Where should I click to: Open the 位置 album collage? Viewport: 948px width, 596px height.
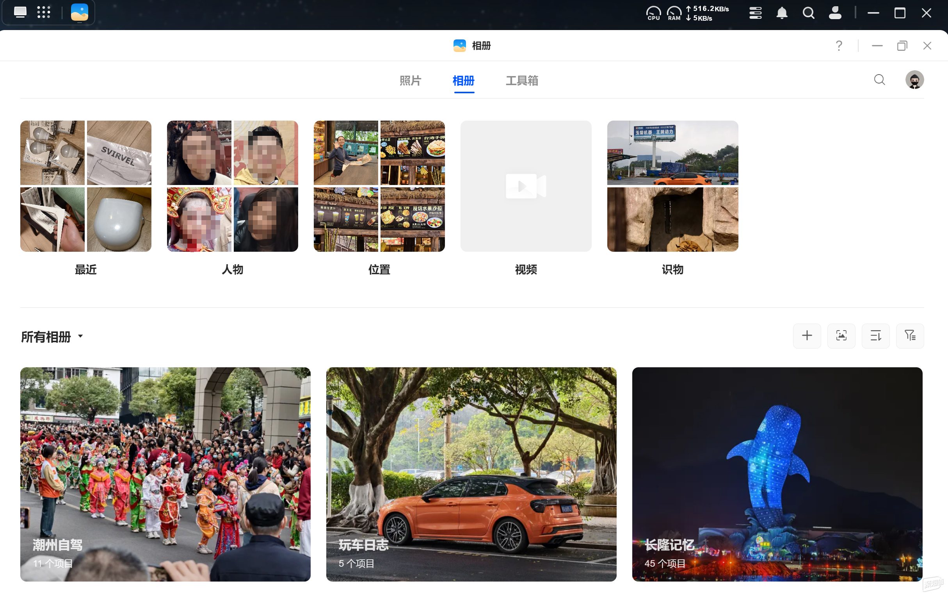pyautogui.click(x=379, y=186)
